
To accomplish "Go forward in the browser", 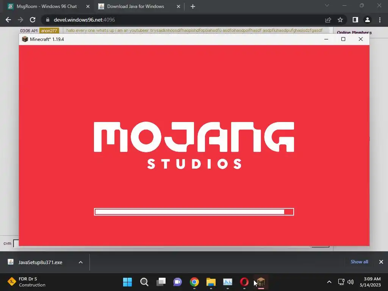I will (20, 20).
